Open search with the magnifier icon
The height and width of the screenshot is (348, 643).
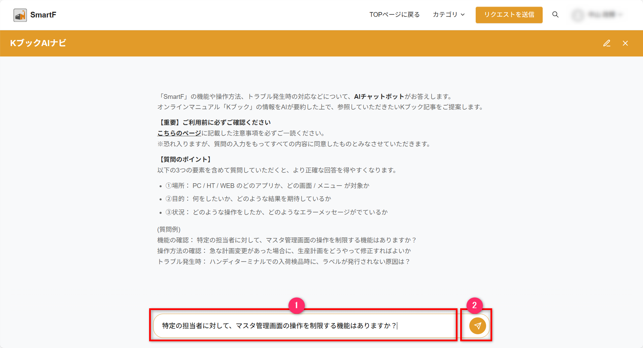555,14
